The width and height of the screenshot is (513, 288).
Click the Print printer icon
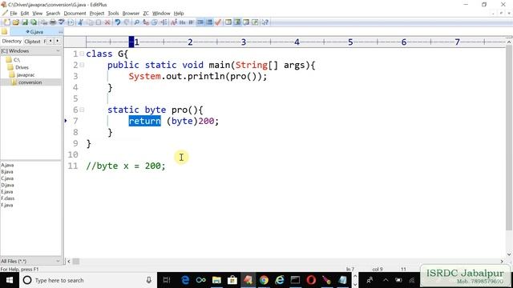52,22
